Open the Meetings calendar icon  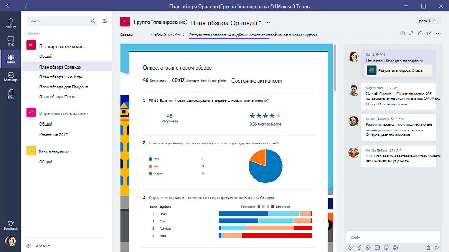tap(11, 77)
